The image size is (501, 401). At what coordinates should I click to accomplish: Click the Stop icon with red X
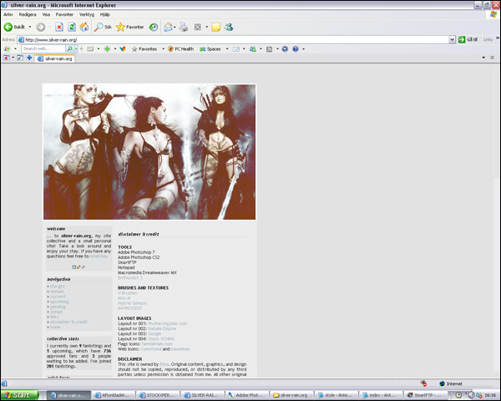pos(59,28)
